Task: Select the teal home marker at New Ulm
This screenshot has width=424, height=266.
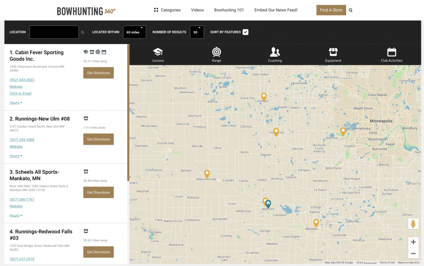Action: coord(268,204)
